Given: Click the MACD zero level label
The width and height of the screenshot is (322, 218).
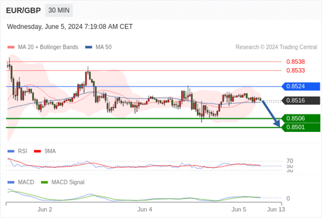Looking at the screenshot, I should click(x=288, y=198).
